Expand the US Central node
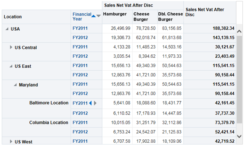The width and height of the screenshot is (245, 147). 11,47
